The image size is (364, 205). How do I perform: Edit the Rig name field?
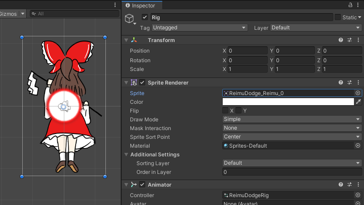coord(241,18)
